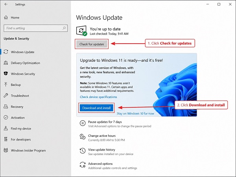Click the Check for updates button
The width and height of the screenshot is (236, 177).
[92, 44]
